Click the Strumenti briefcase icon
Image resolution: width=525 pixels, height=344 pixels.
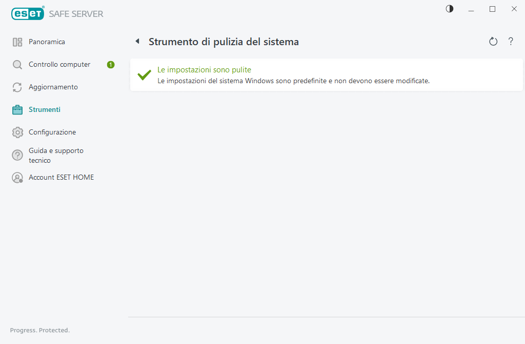click(x=17, y=110)
